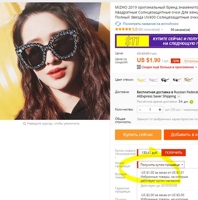Click the translate icon beside English title link
This screenshot has width=198, height=200.
(x=118, y=24)
